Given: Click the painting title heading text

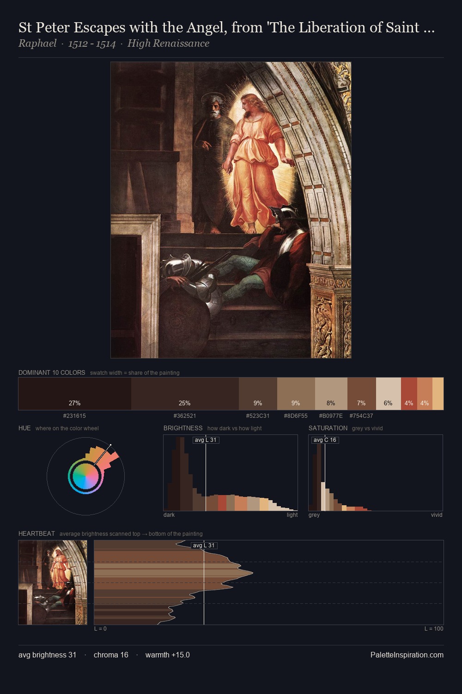Looking at the screenshot, I should [x=226, y=28].
